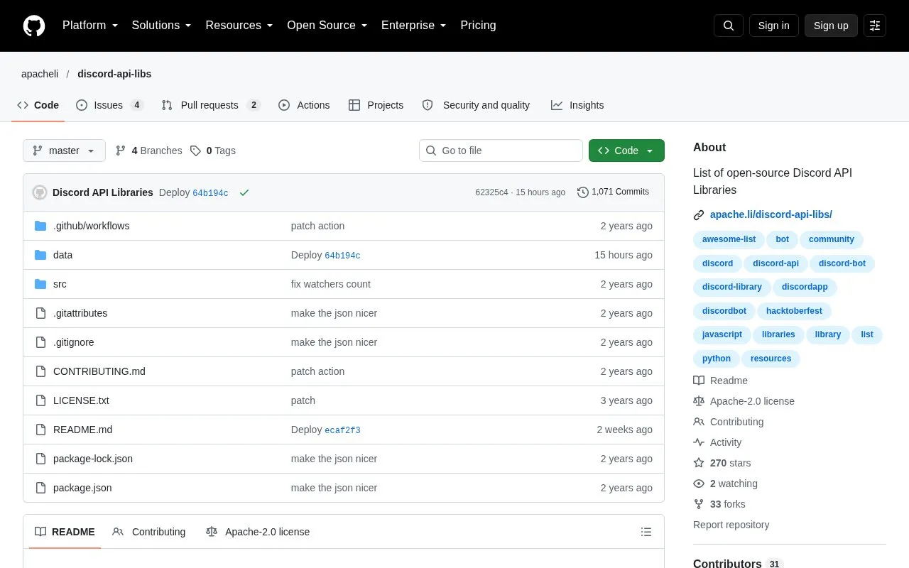Image resolution: width=909 pixels, height=568 pixels.
Task: Select the Apache-2.0 license tab in README panel
Action: tap(258, 532)
